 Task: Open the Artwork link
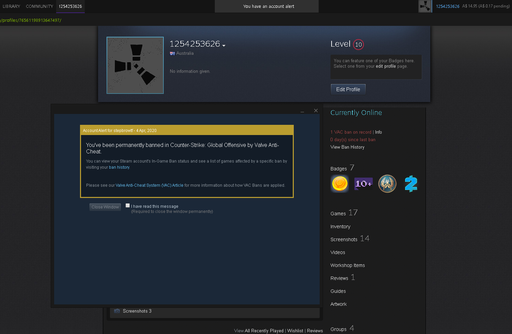[338, 304]
